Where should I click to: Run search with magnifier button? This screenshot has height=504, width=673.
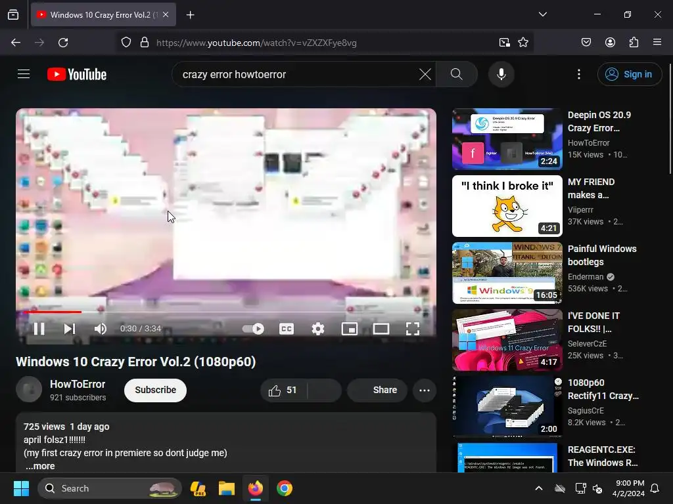click(457, 74)
